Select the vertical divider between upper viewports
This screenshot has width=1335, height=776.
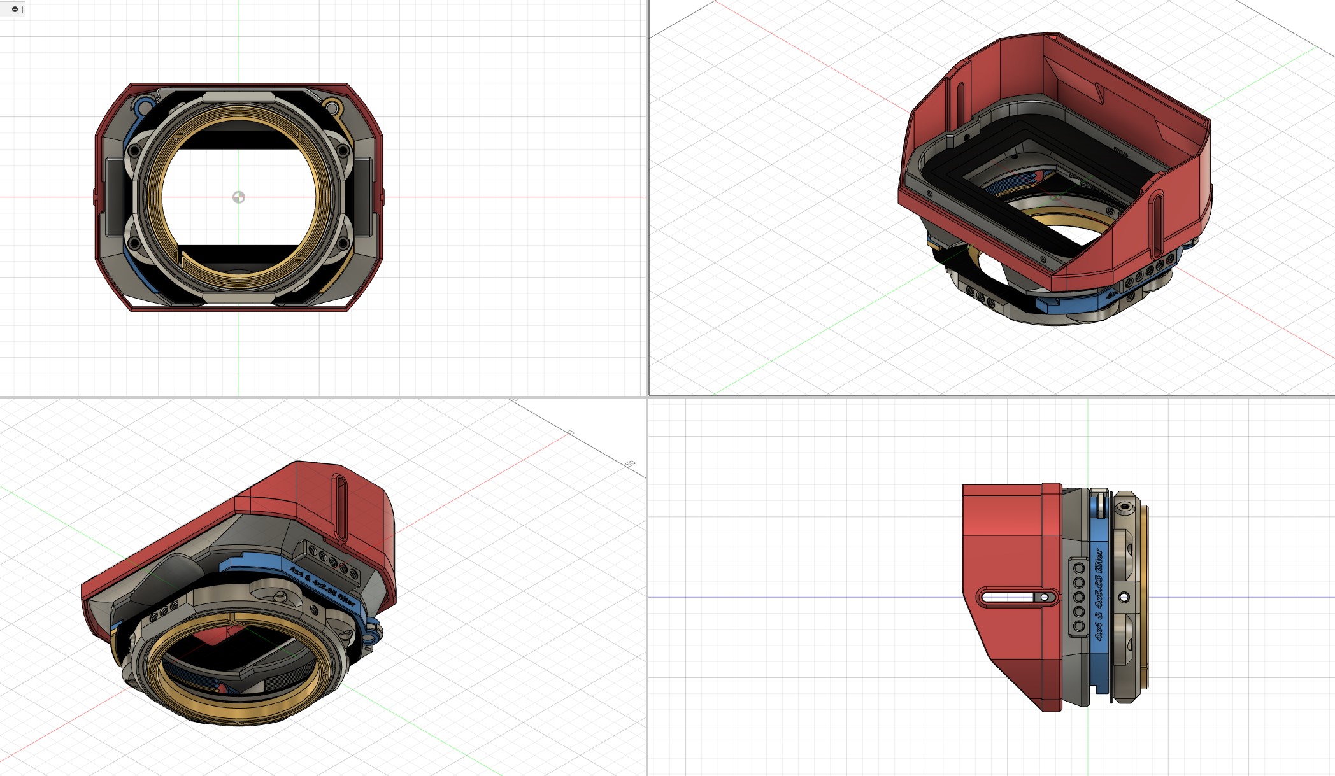click(x=648, y=197)
